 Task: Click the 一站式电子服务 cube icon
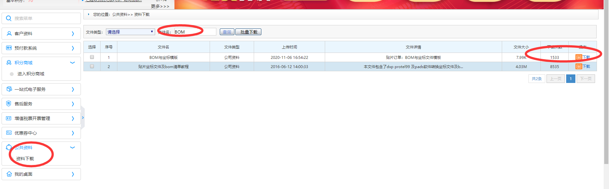click(x=9, y=89)
